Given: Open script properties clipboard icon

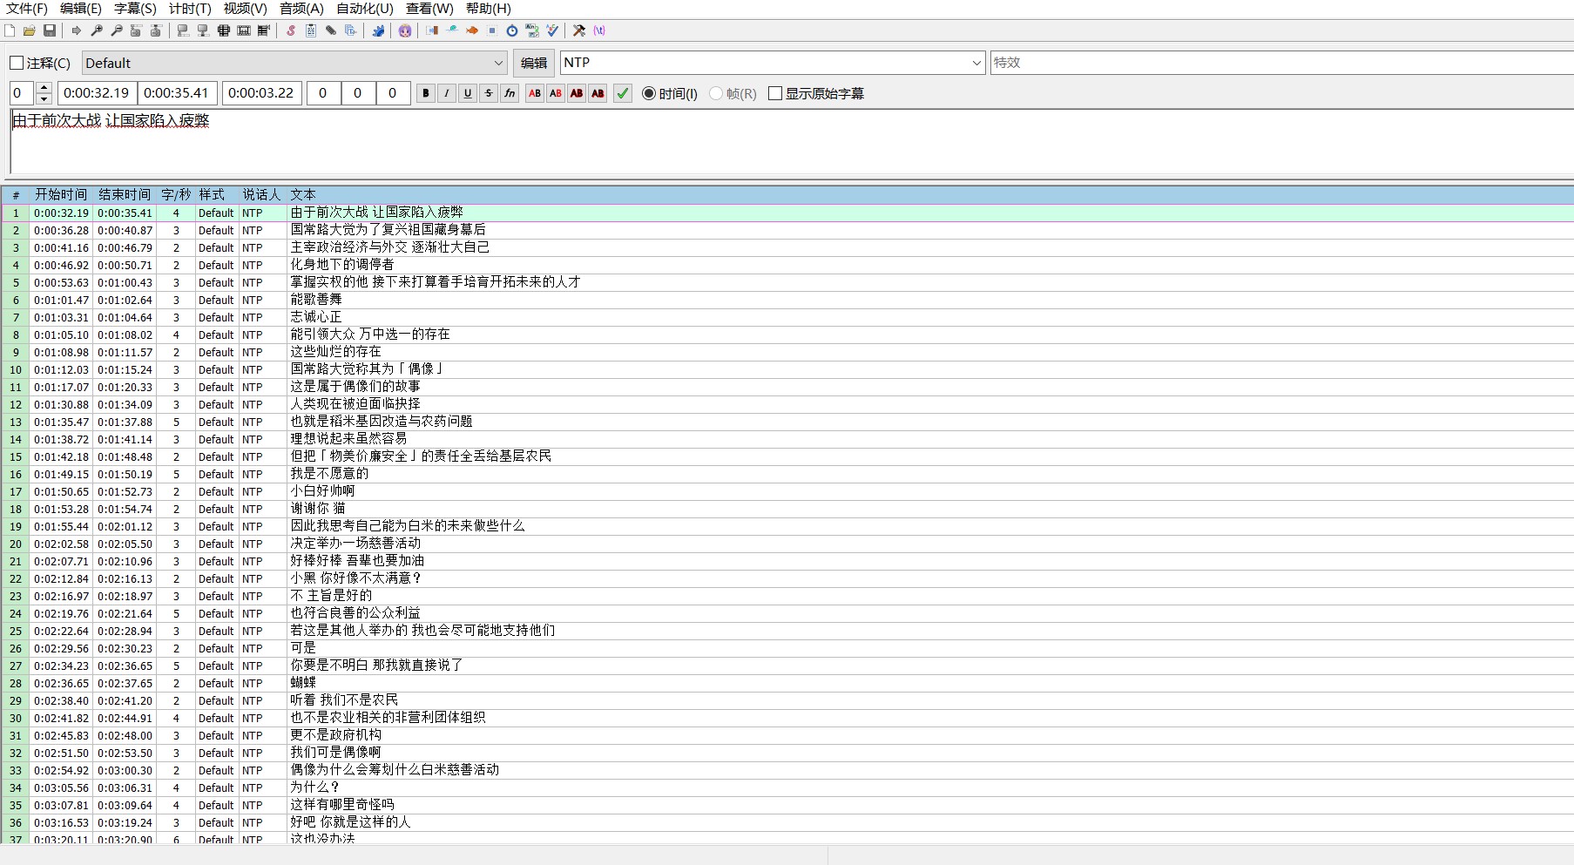Looking at the screenshot, I should tap(311, 30).
